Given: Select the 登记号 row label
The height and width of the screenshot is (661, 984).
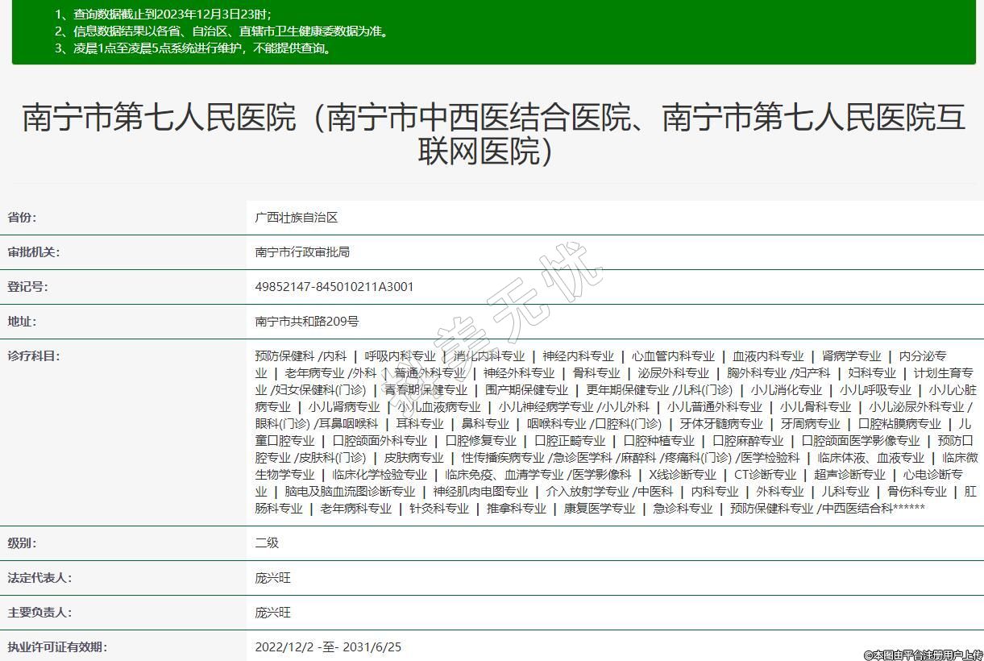Looking at the screenshot, I should [28, 287].
